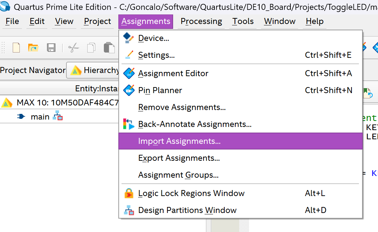
Task: Select Back-Annotate Assignments... entry
Action: coord(241,124)
